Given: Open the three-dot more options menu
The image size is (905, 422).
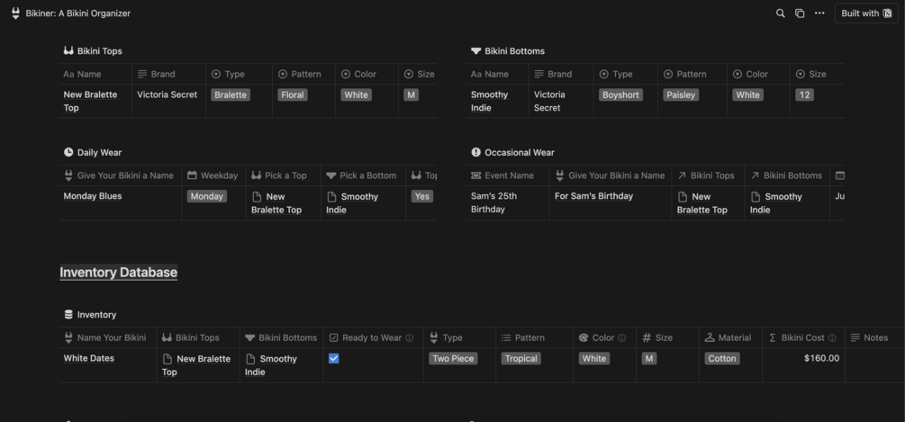Looking at the screenshot, I should tap(819, 13).
